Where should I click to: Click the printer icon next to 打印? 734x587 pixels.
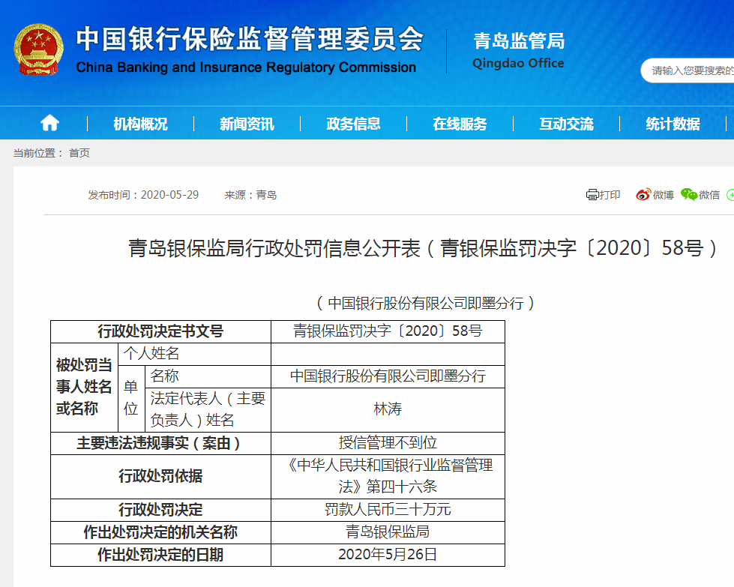(x=592, y=195)
